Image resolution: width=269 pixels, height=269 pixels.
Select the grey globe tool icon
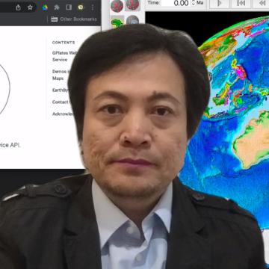click(x=132, y=21)
